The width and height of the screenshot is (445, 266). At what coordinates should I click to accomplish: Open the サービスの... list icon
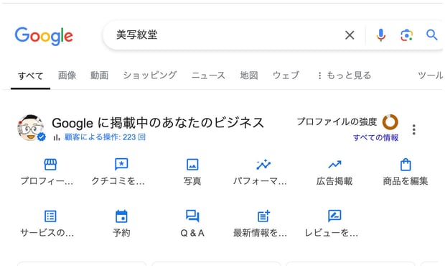(50, 216)
